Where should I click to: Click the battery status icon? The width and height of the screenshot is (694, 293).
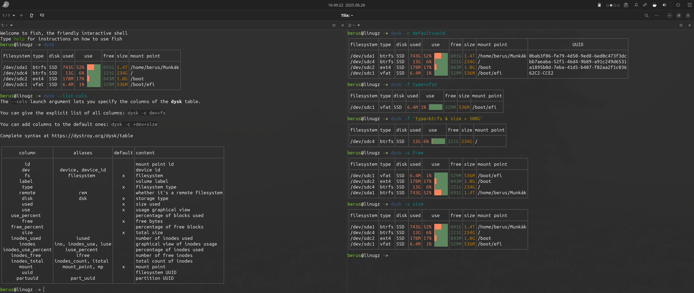[599, 5]
